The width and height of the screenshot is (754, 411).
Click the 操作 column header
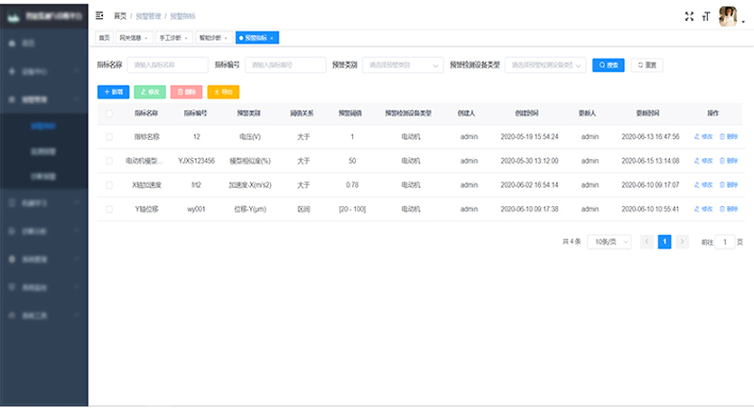coord(712,113)
